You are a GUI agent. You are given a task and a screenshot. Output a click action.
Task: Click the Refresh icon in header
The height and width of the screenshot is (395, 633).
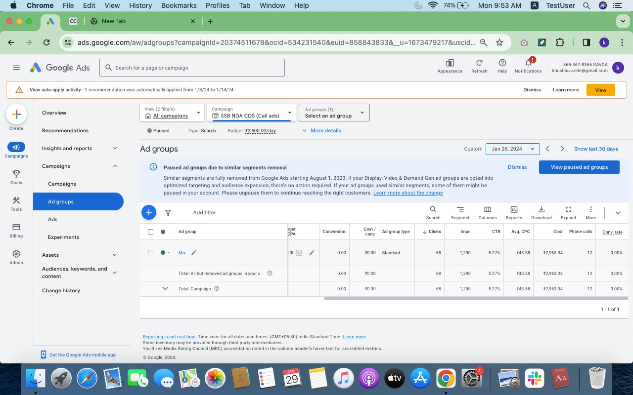click(x=479, y=63)
